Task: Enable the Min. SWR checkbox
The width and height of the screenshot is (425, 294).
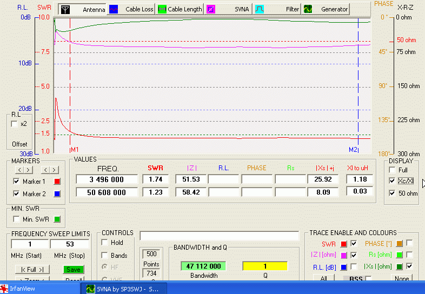Action: pos(16,219)
